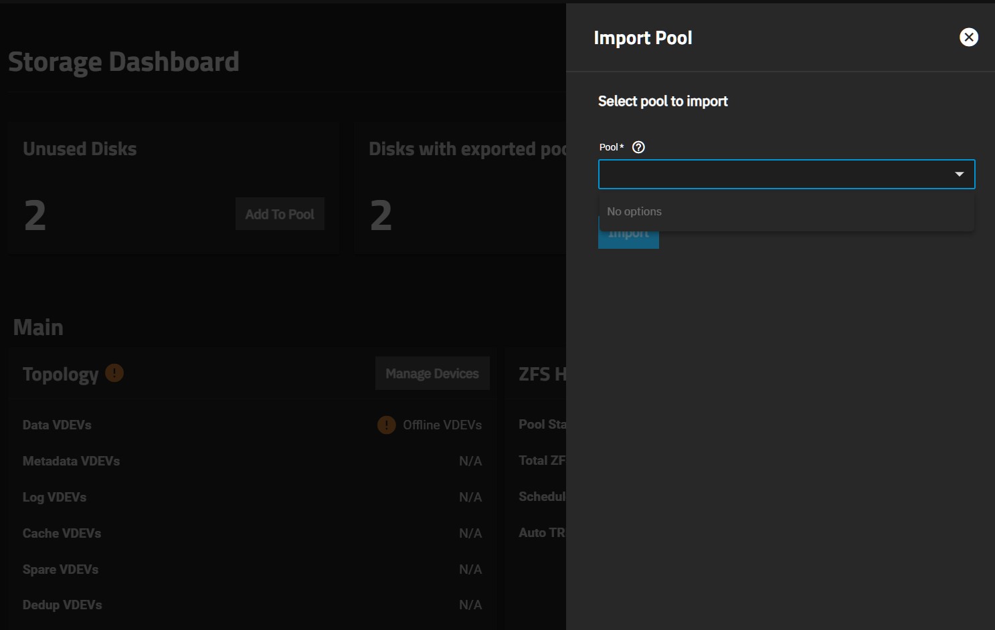Click the warning icon next to Offline VDEVs
This screenshot has height=630, width=995.
point(386,425)
